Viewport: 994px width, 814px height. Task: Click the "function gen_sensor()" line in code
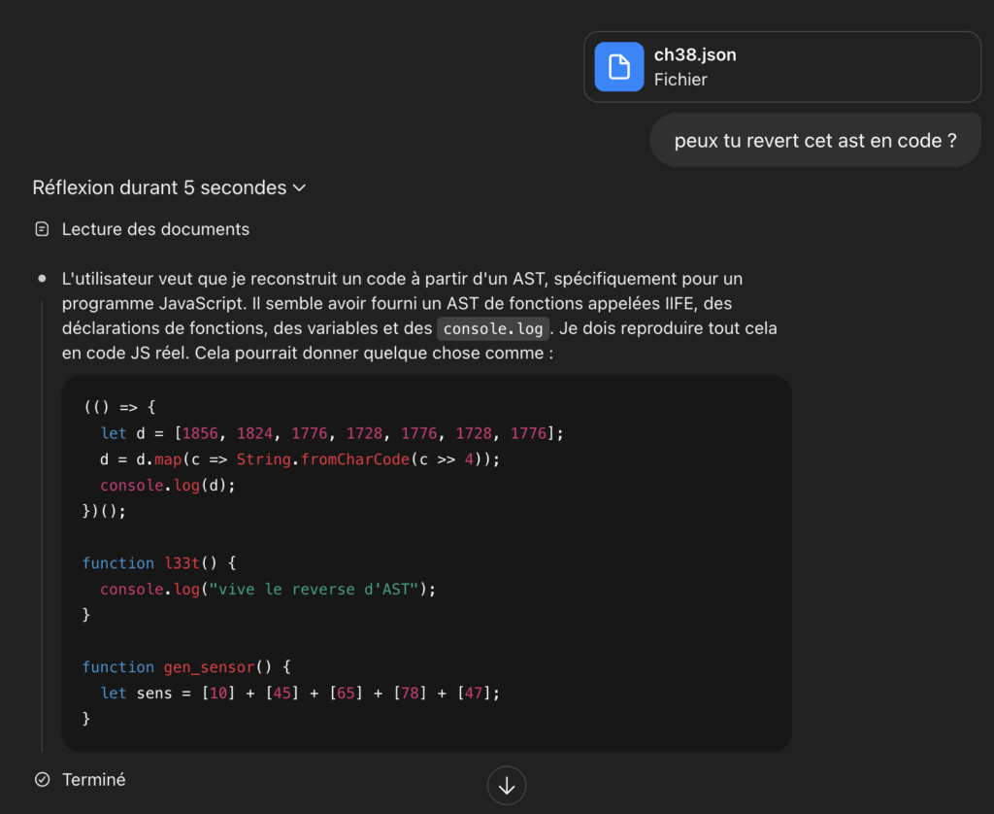tap(186, 667)
